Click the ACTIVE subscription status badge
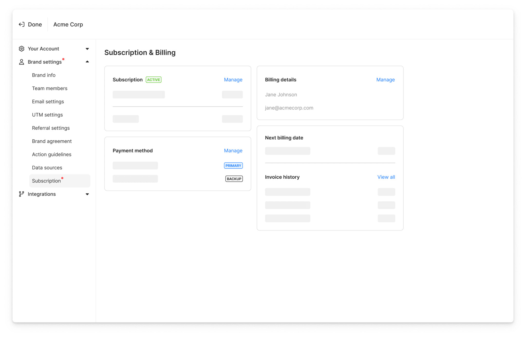The image size is (526, 338). 153,80
